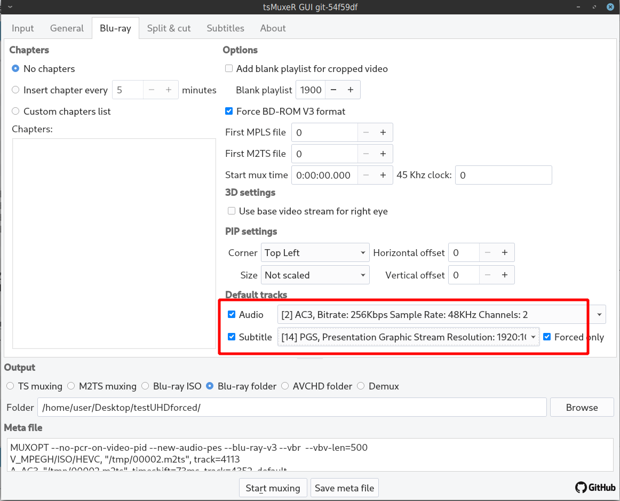Open default Subtitle track dropdown

[x=409, y=337]
